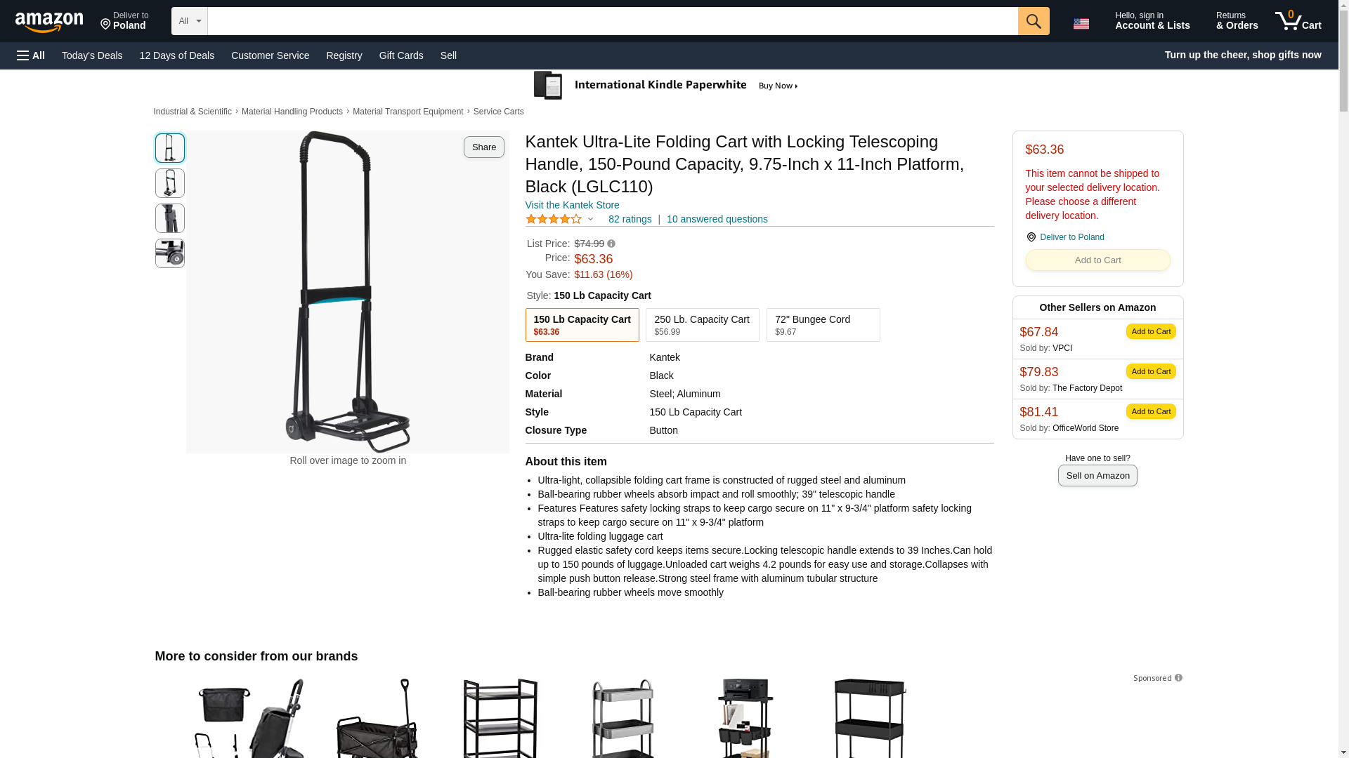Select the second product thumbnail image
Viewport: 1349px width, 758px height.
coord(170,183)
